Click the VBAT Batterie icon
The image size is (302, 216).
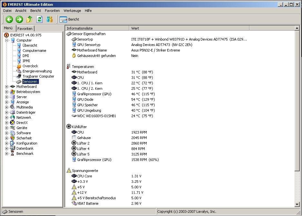[74, 203]
